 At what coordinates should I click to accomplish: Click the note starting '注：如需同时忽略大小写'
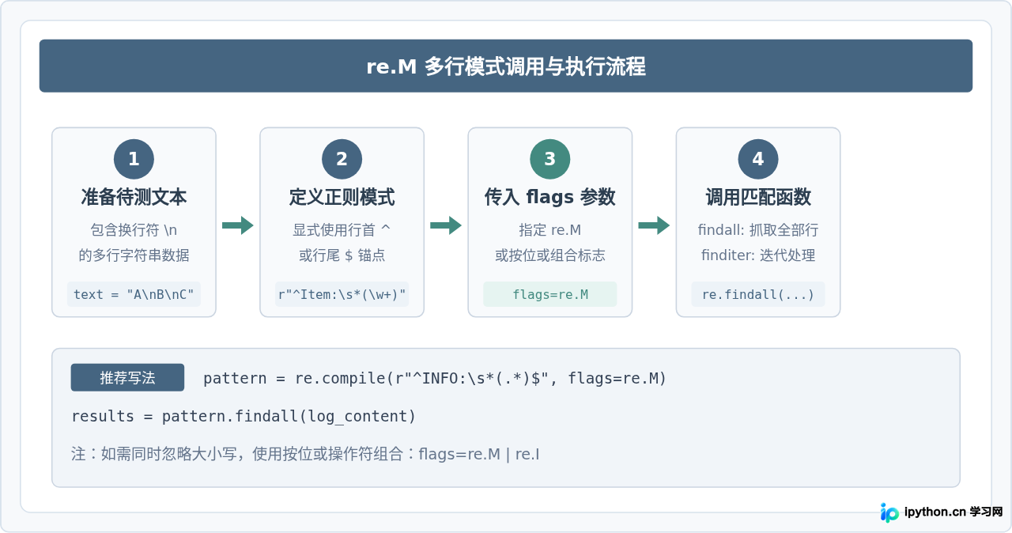point(305,454)
